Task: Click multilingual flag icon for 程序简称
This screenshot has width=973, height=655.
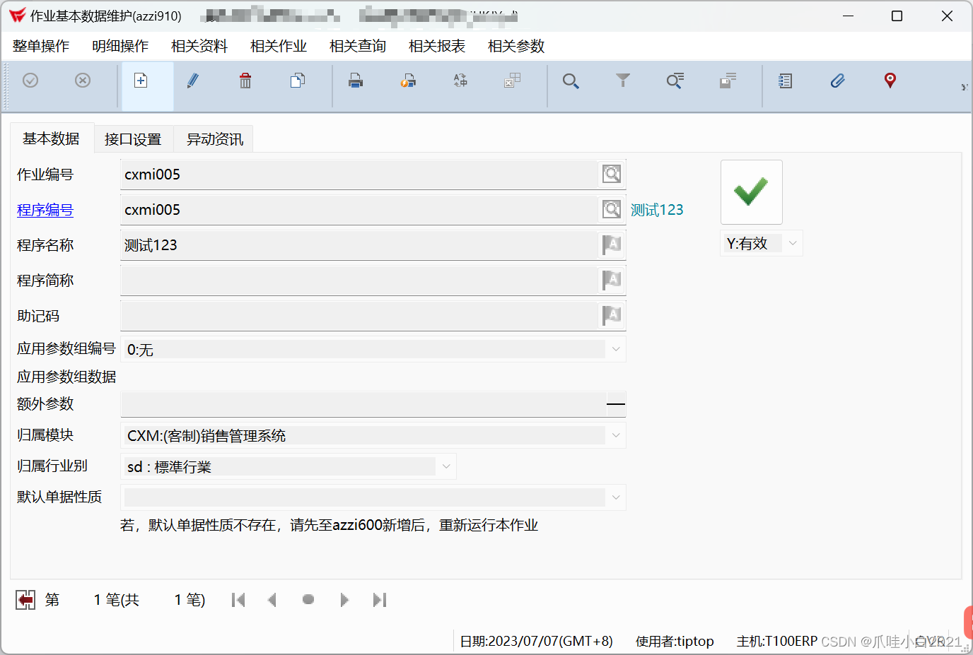Action: (x=612, y=280)
